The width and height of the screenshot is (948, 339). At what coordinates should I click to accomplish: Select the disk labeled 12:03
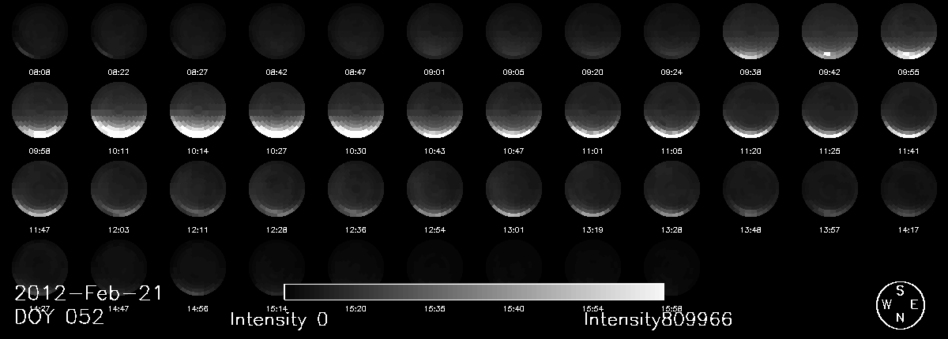pos(118,189)
